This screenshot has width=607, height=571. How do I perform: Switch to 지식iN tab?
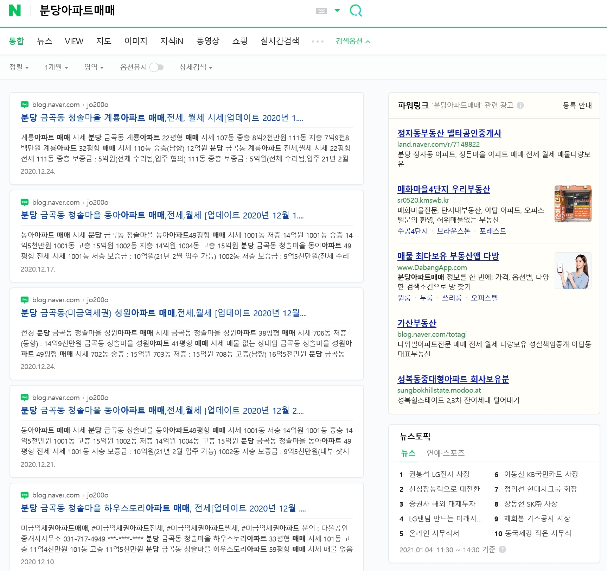pos(172,41)
